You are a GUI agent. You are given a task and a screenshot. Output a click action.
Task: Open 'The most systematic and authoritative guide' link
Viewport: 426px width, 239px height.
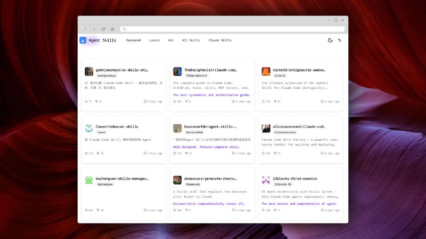211,95
